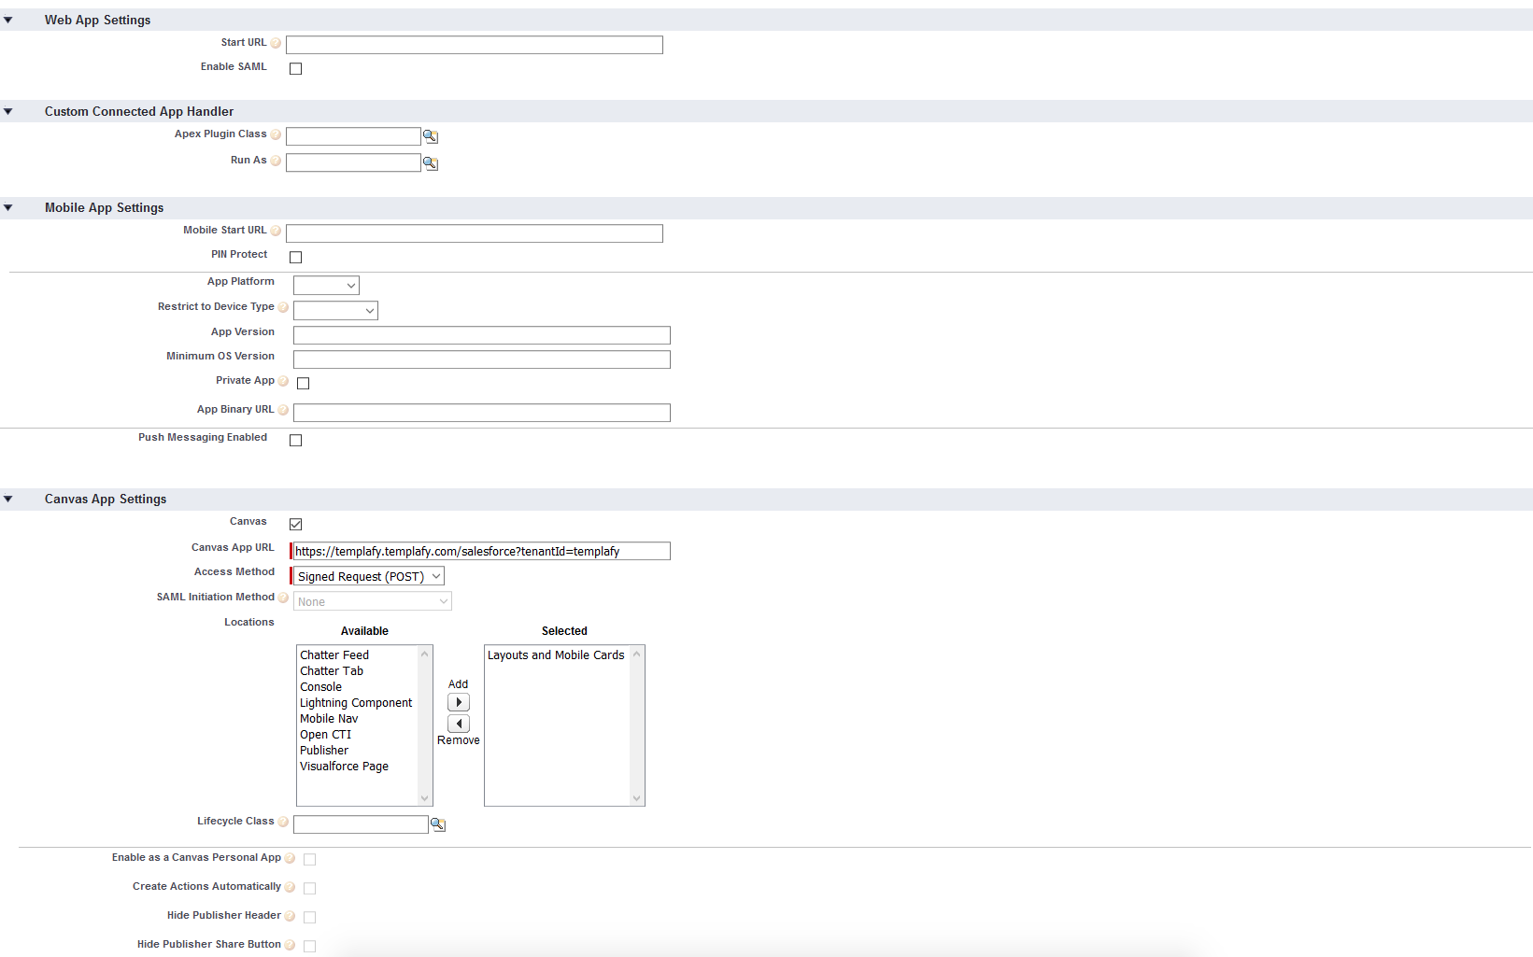Click the help icon next to Start URL

coord(277,42)
